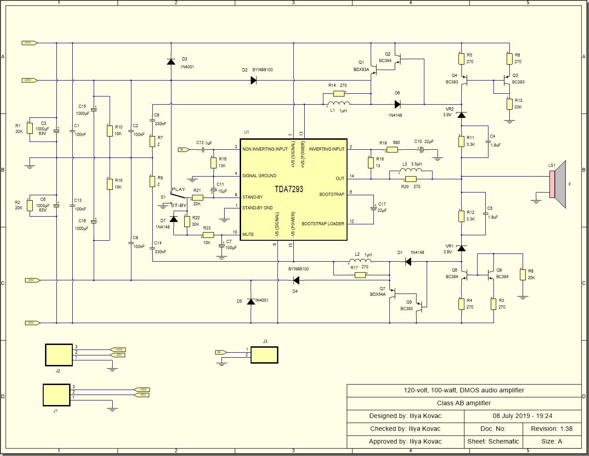This screenshot has width=589, height=456.
Task: Select resistor R14 270 symbol
Action: click(x=339, y=94)
